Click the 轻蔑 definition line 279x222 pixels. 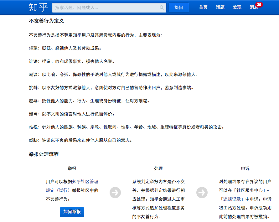65,48
